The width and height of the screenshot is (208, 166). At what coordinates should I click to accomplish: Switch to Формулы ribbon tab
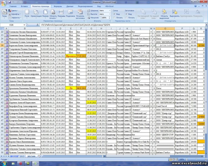click(58, 6)
